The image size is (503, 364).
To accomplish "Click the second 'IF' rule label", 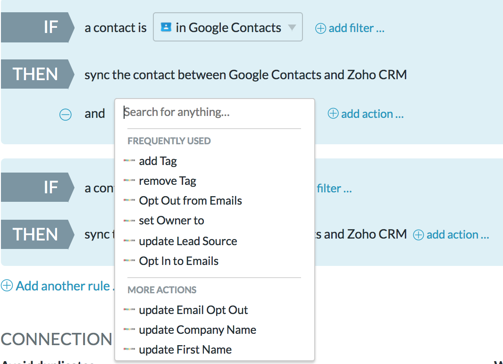I will pyautogui.click(x=38, y=187).
